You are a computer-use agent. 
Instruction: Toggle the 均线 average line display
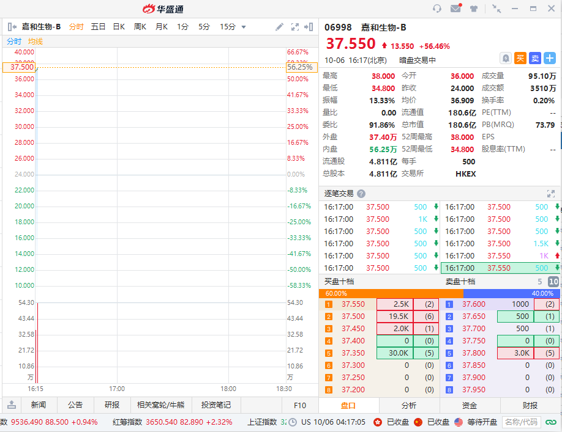tap(36, 41)
